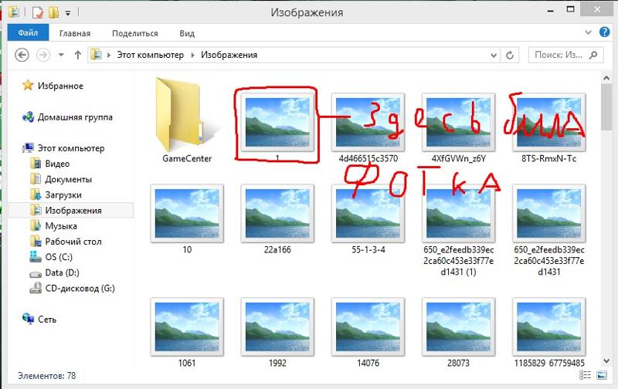This screenshot has height=389, width=618.
Task: Select Изображения in the sidebar
Action: [71, 210]
